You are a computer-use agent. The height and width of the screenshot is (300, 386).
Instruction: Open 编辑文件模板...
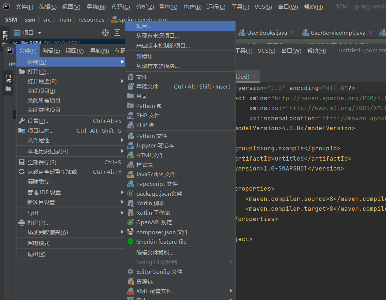tap(181, 253)
